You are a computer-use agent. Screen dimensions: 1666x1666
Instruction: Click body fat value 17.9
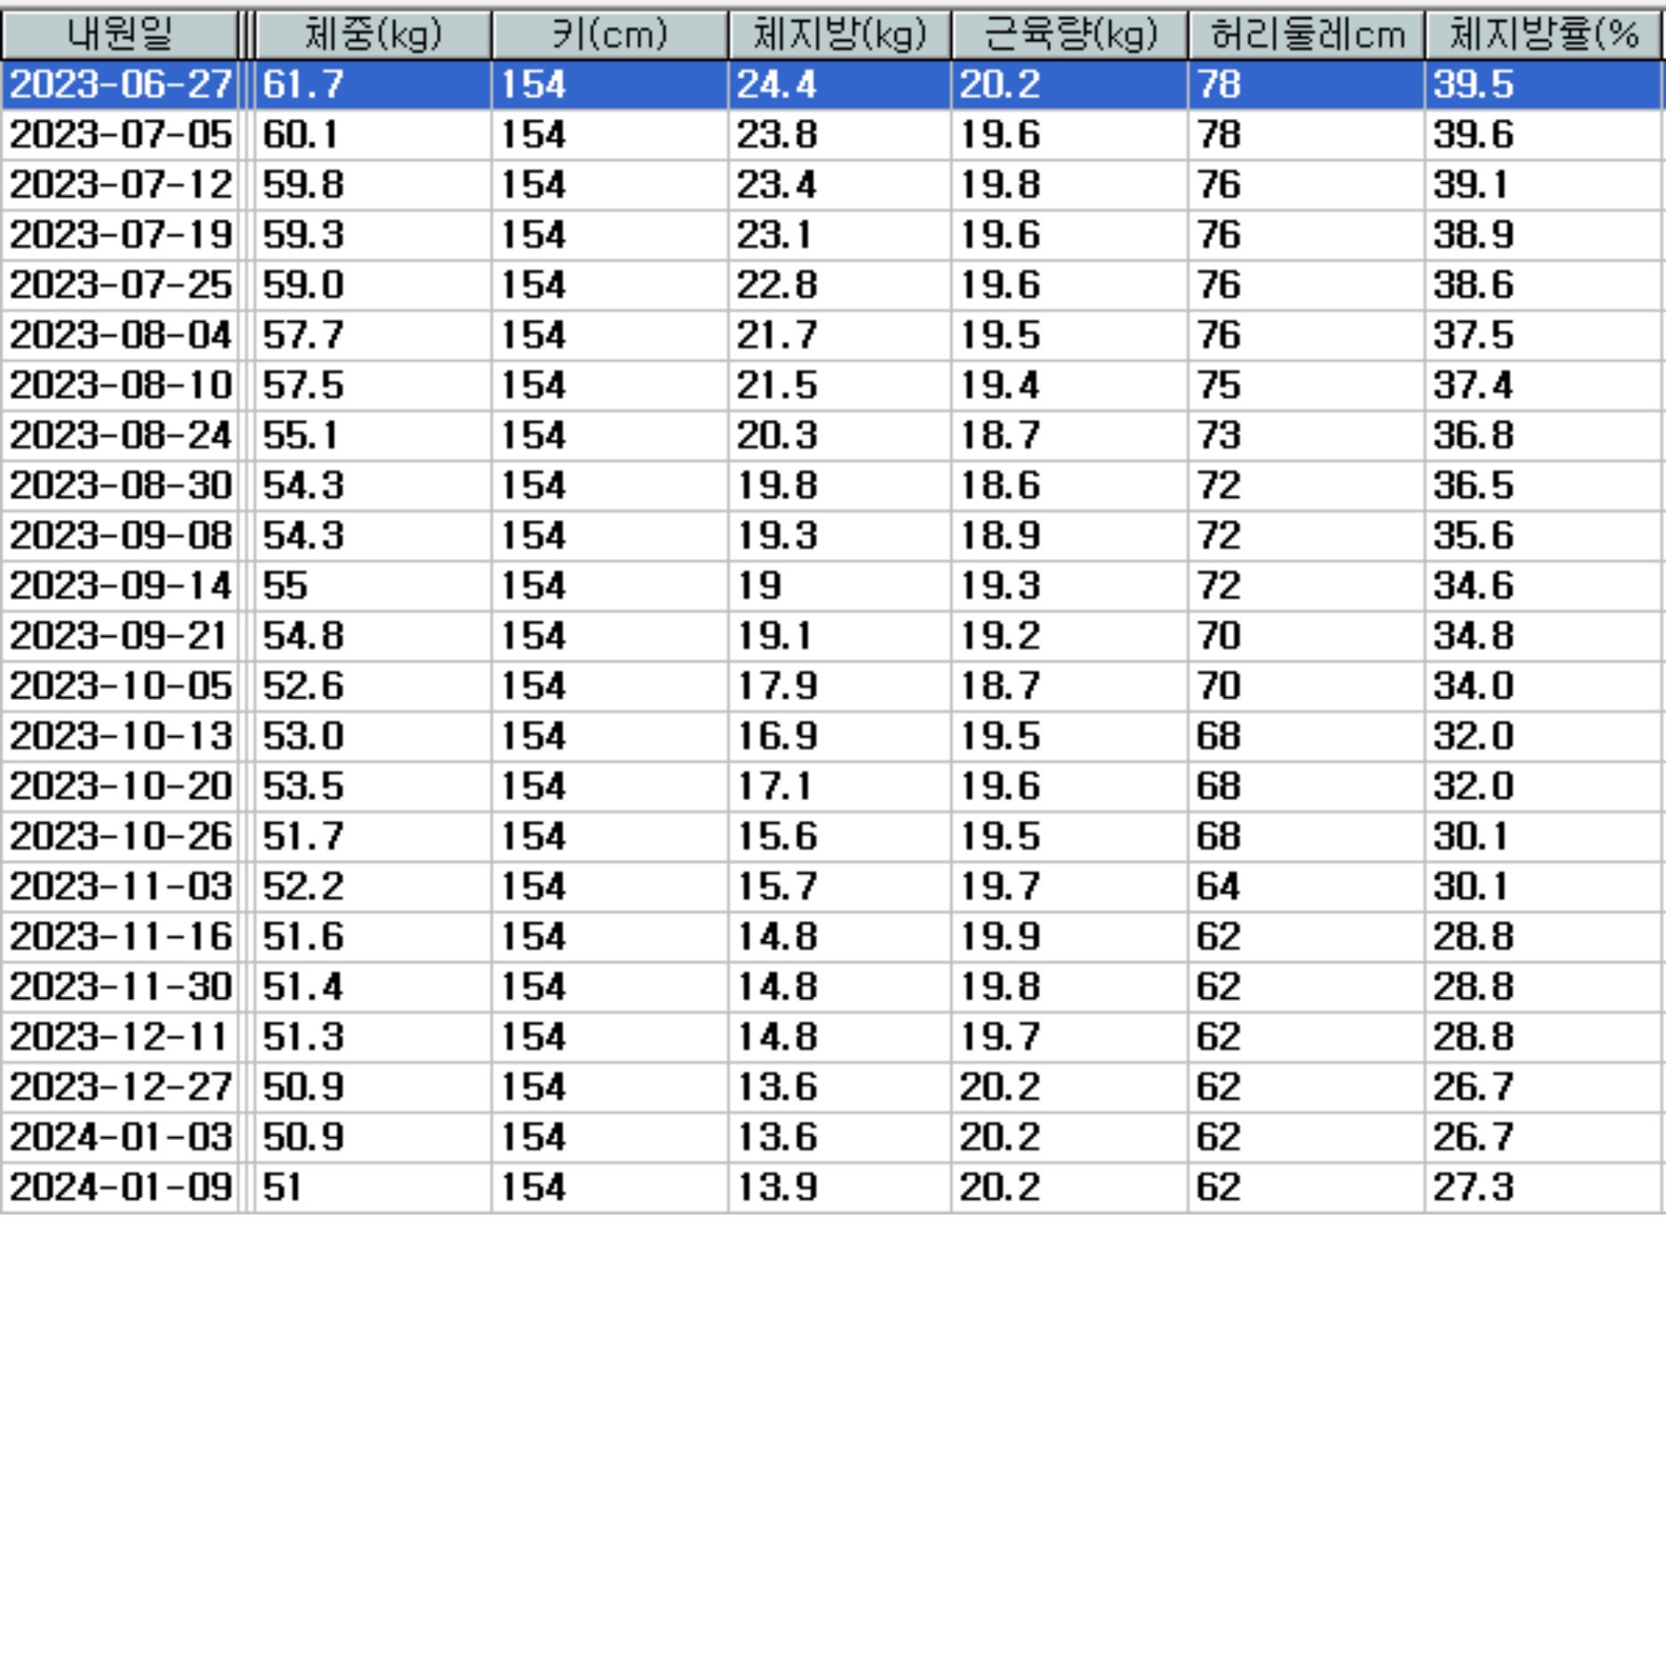point(776,686)
